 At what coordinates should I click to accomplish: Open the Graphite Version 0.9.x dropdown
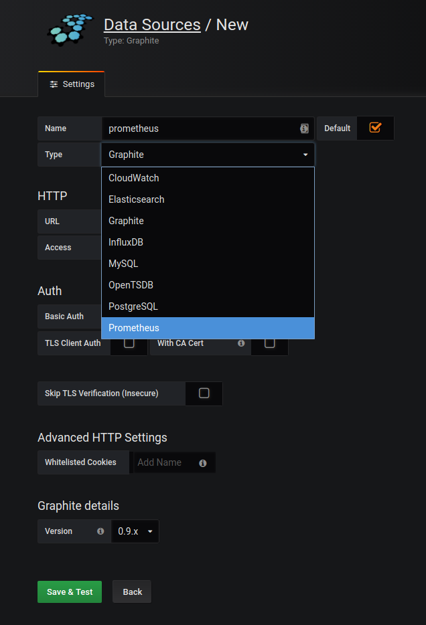click(135, 531)
